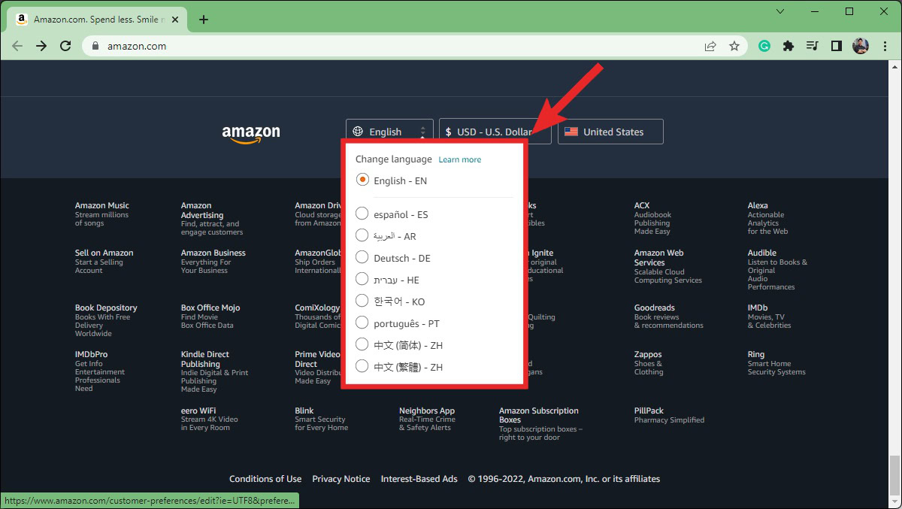Screen dimensions: 902x509
Task: Open the Privacy Notice link
Action: [341, 479]
